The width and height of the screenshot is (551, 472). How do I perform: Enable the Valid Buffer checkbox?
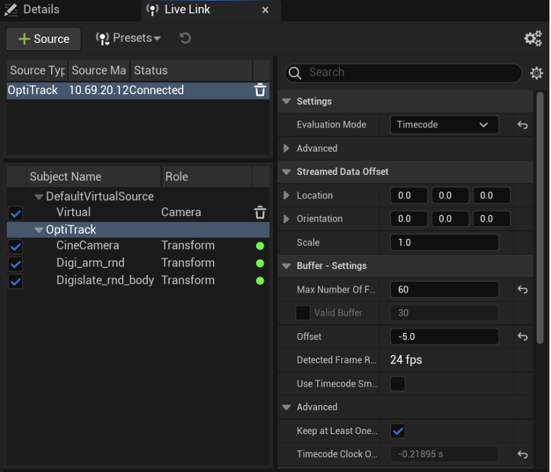303,313
